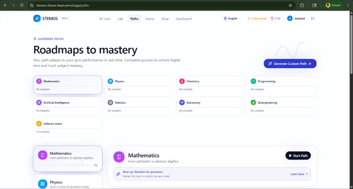Click the Physics card progress bar in grid
This screenshot has width=353, height=189.
[x=139, y=86]
